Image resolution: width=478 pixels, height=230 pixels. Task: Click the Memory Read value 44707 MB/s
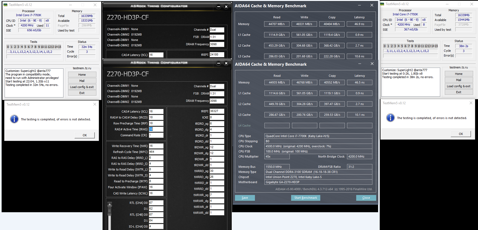277,24
